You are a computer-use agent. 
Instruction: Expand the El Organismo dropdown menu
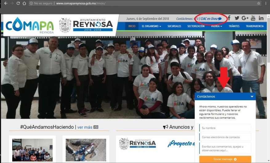coord(151,26)
